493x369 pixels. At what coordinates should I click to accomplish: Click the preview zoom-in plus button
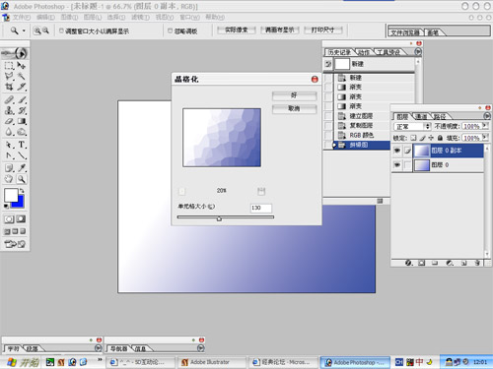coord(261,191)
